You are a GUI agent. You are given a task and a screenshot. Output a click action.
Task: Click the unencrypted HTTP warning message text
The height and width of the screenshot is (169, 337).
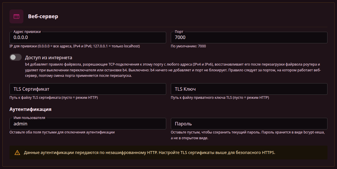[149, 153]
